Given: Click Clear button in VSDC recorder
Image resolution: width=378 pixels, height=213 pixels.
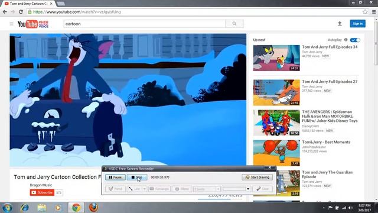Looking at the screenshot, I should (263, 189).
